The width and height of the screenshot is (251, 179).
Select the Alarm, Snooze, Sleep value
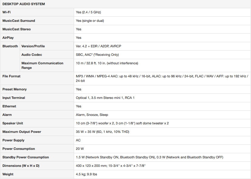tap(92, 115)
